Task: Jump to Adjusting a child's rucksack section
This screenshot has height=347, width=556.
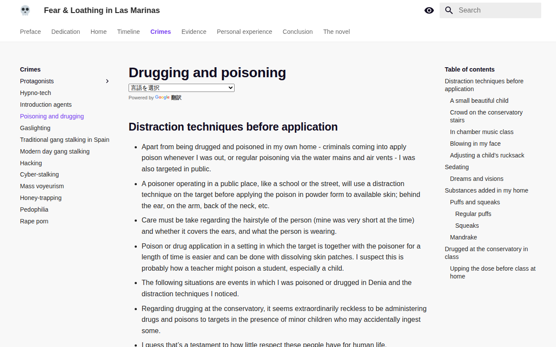Action: coord(487,155)
